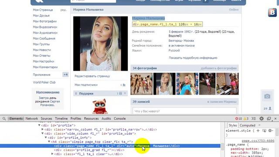Click the subscribers icon next to Мои подписчики

pos(124,85)
